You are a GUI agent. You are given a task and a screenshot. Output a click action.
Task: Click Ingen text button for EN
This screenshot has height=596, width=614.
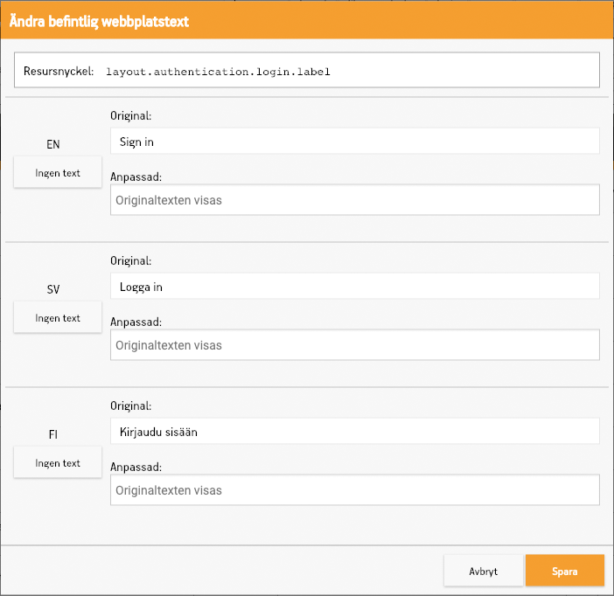[x=58, y=172]
